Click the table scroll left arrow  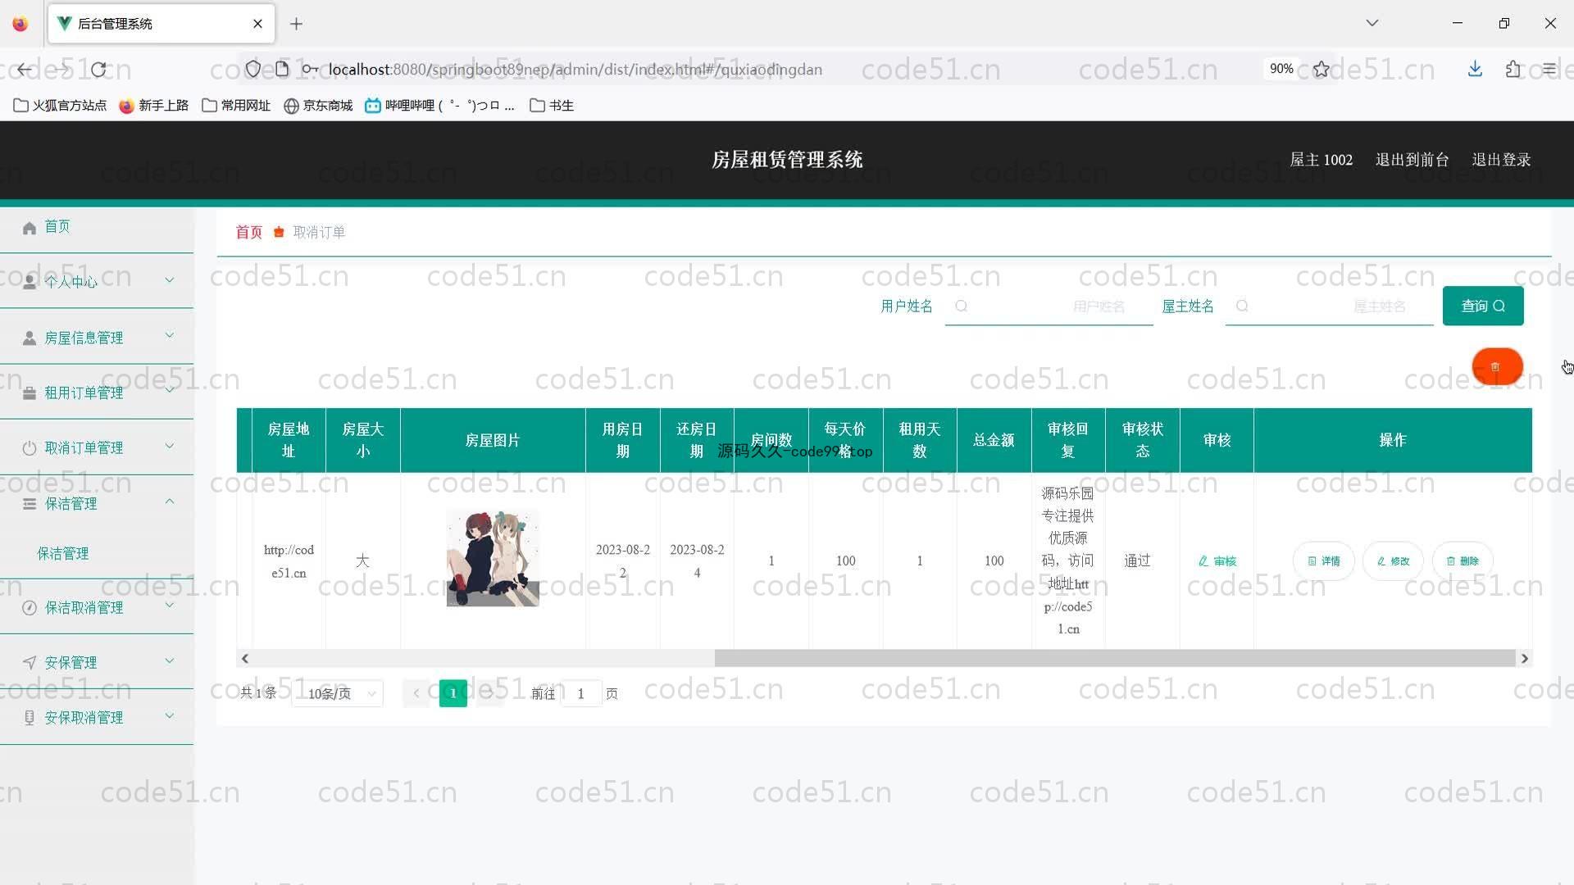(x=244, y=658)
